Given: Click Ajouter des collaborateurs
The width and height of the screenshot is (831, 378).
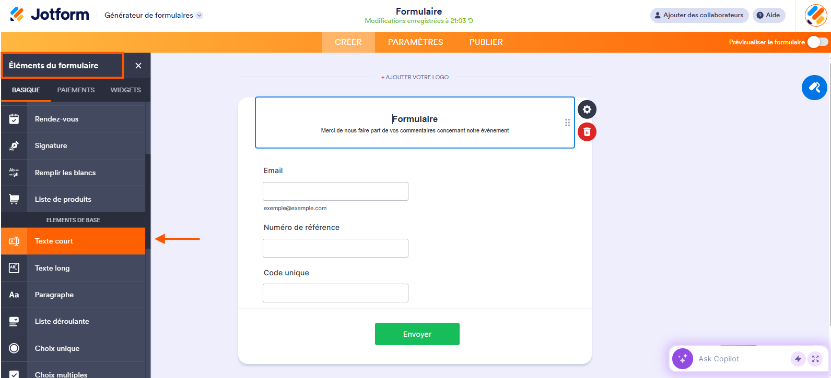Looking at the screenshot, I should pos(699,15).
